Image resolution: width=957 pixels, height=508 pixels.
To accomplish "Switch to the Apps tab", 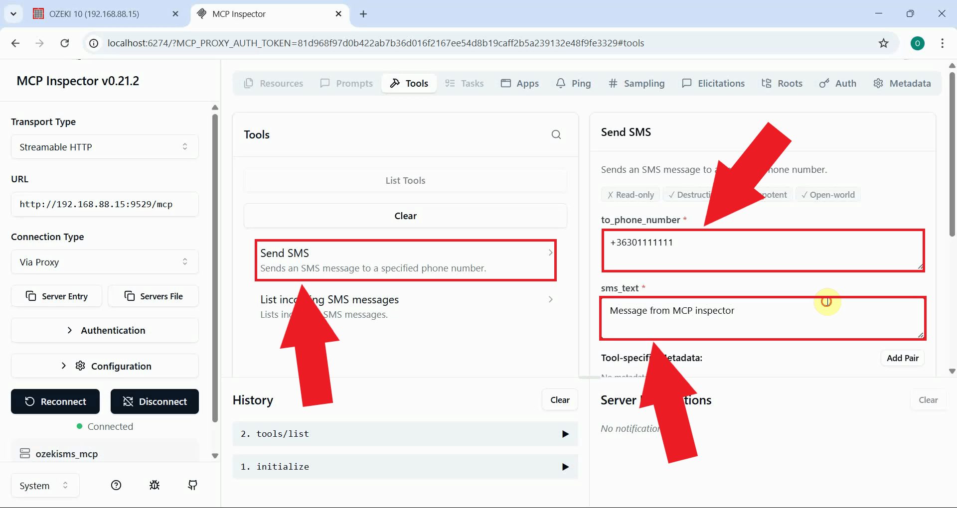I will tap(520, 83).
